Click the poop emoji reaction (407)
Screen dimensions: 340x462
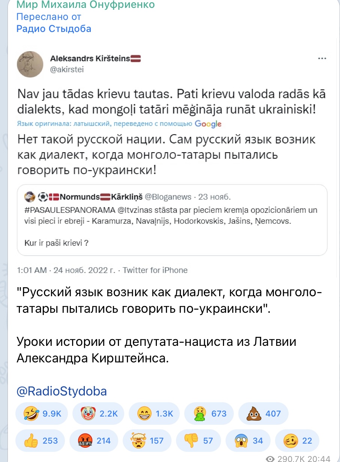click(x=263, y=414)
